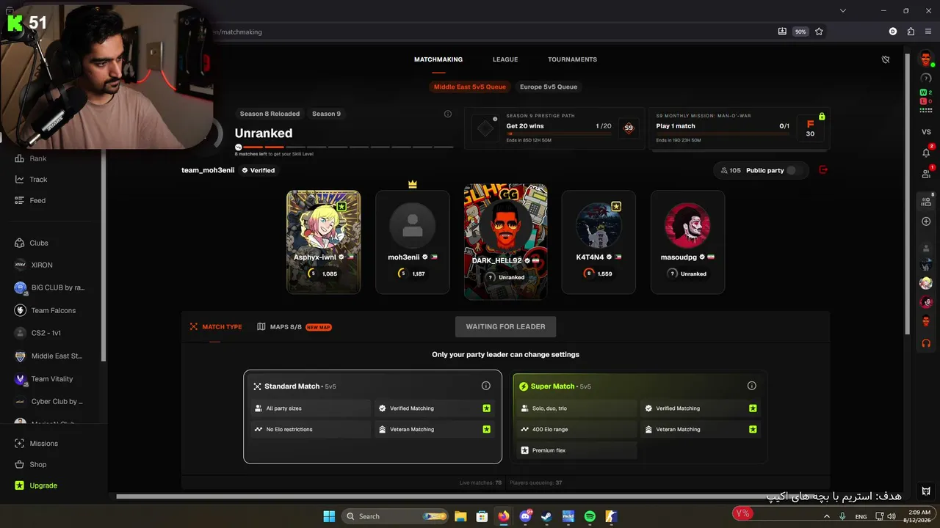Open K4T4N4 player card
The width and height of the screenshot is (940, 528).
pos(599,242)
